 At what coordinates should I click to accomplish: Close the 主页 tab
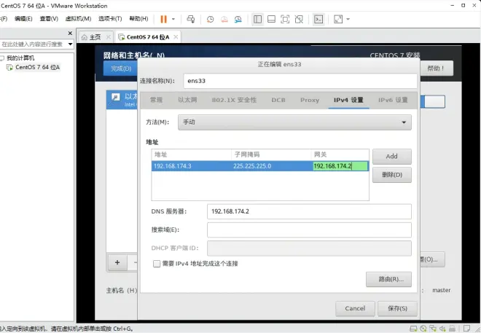(109, 37)
